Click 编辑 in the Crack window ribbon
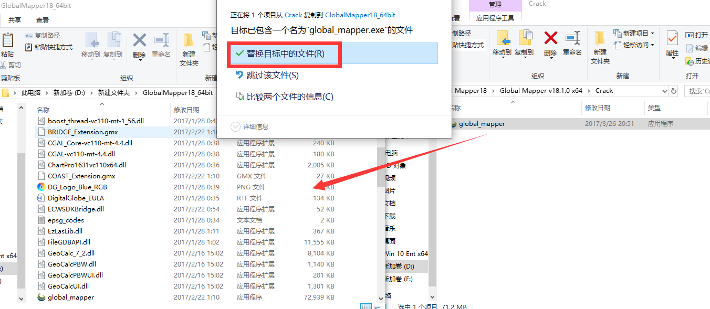710x309 pixels. [697, 48]
